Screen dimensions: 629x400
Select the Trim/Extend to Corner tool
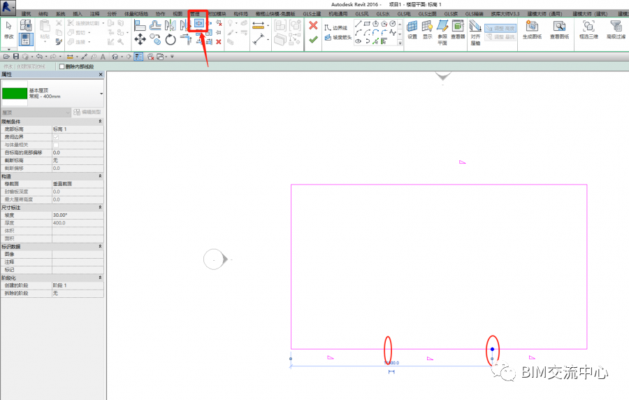186,39
